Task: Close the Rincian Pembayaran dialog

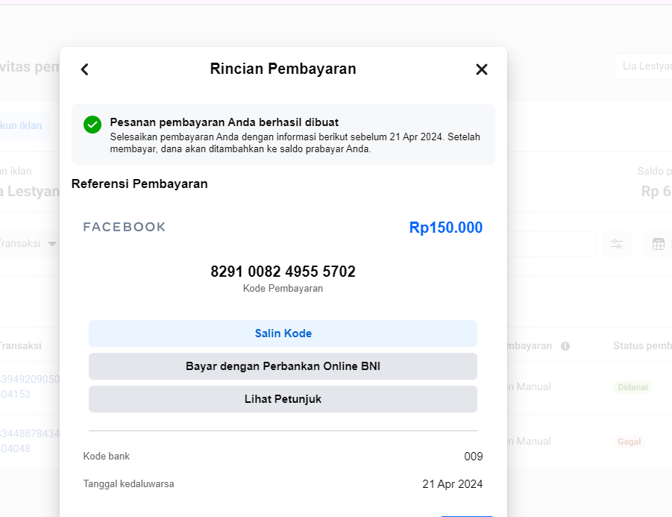Action: click(482, 69)
